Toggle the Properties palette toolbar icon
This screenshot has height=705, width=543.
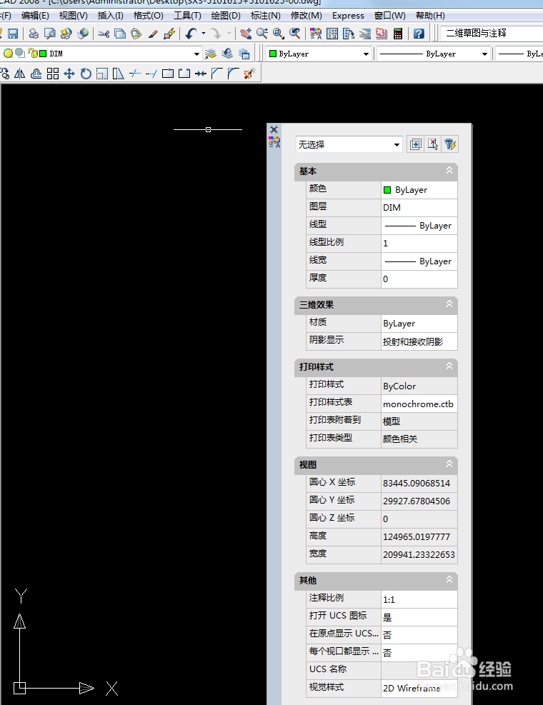(316, 34)
